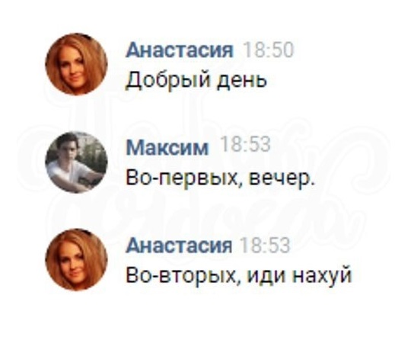Image resolution: width=395 pixels, height=337 pixels.
Task: Click the word 'день' in the first message
Action: [241, 81]
